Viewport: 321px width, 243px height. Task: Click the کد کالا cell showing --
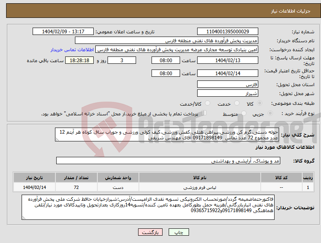click(281, 187)
